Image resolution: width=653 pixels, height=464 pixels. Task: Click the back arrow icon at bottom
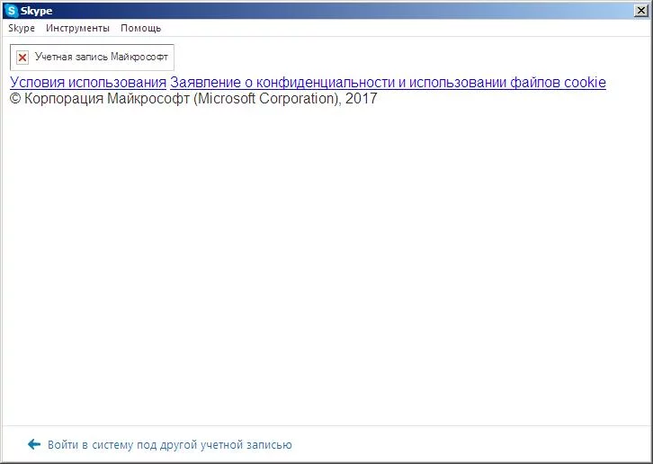[34, 444]
